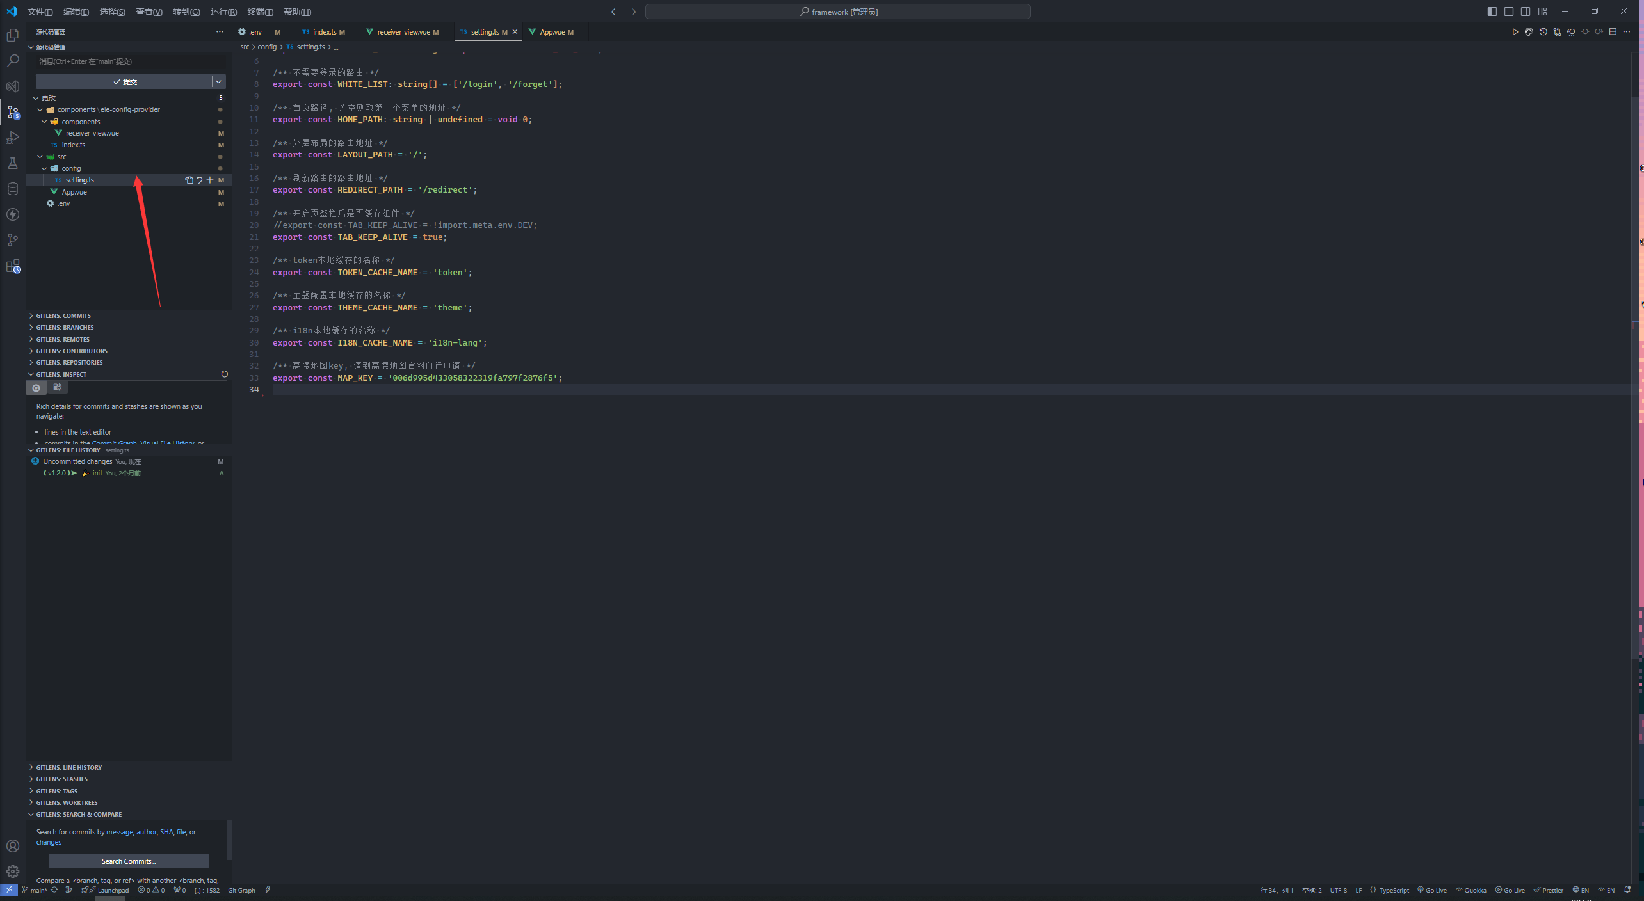Click the remote window icon in status bar
The image size is (1644, 901).
pos(9,890)
